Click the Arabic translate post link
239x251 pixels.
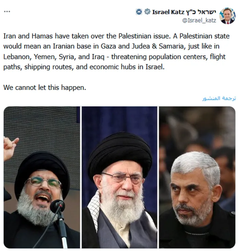[219, 98]
